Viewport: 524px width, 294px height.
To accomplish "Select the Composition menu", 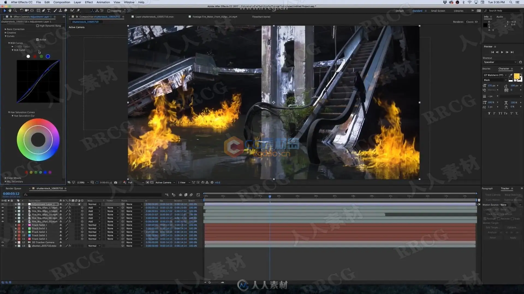I will 61,2.
